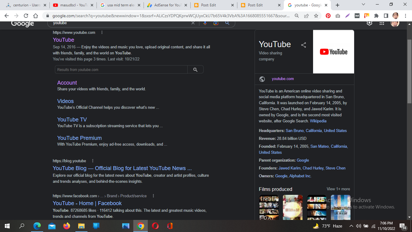Open Opera from the taskbar

pos(155,226)
